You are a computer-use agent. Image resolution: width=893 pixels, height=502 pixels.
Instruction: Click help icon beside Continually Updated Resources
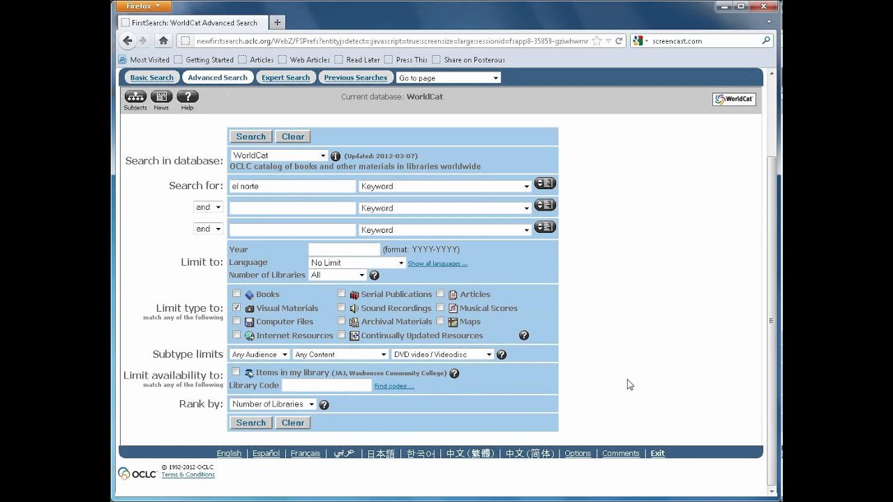[x=524, y=335]
